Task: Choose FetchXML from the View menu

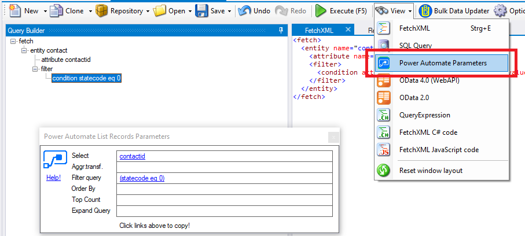Action: [x=442, y=28]
